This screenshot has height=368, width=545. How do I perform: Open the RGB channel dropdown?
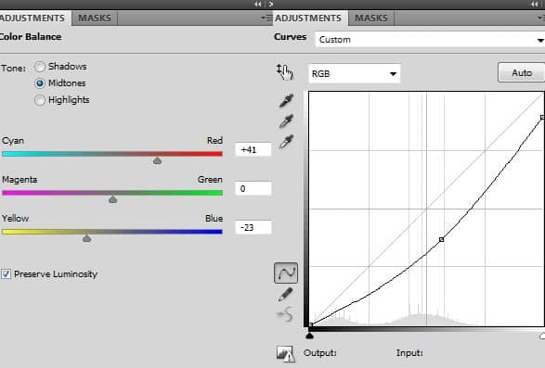point(354,73)
